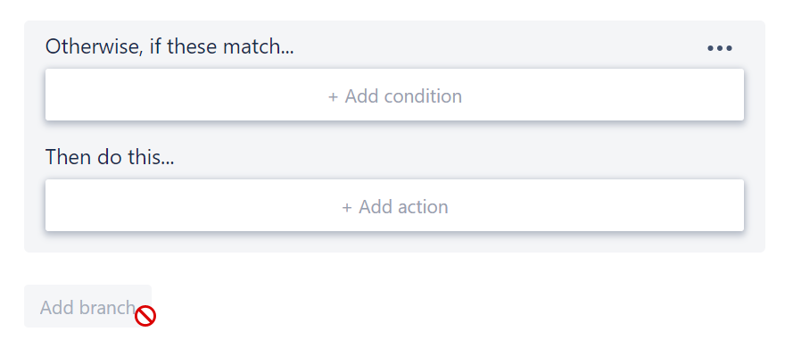This screenshot has height=340, width=793.
Task: Expand the ellipsis menu beside Otherwise heading
Action: 719,48
